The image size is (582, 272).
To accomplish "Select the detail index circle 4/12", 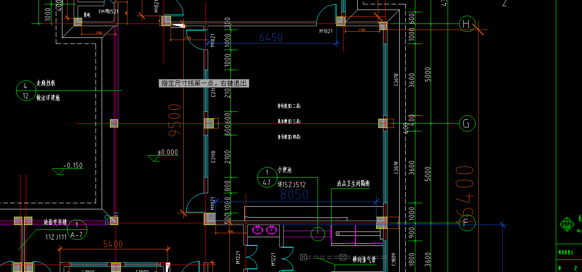I will click(x=25, y=91).
